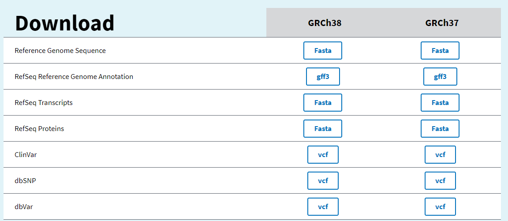
Task: Download GRCh38 Reference Genome Sequence Fasta
Action: click(x=322, y=50)
